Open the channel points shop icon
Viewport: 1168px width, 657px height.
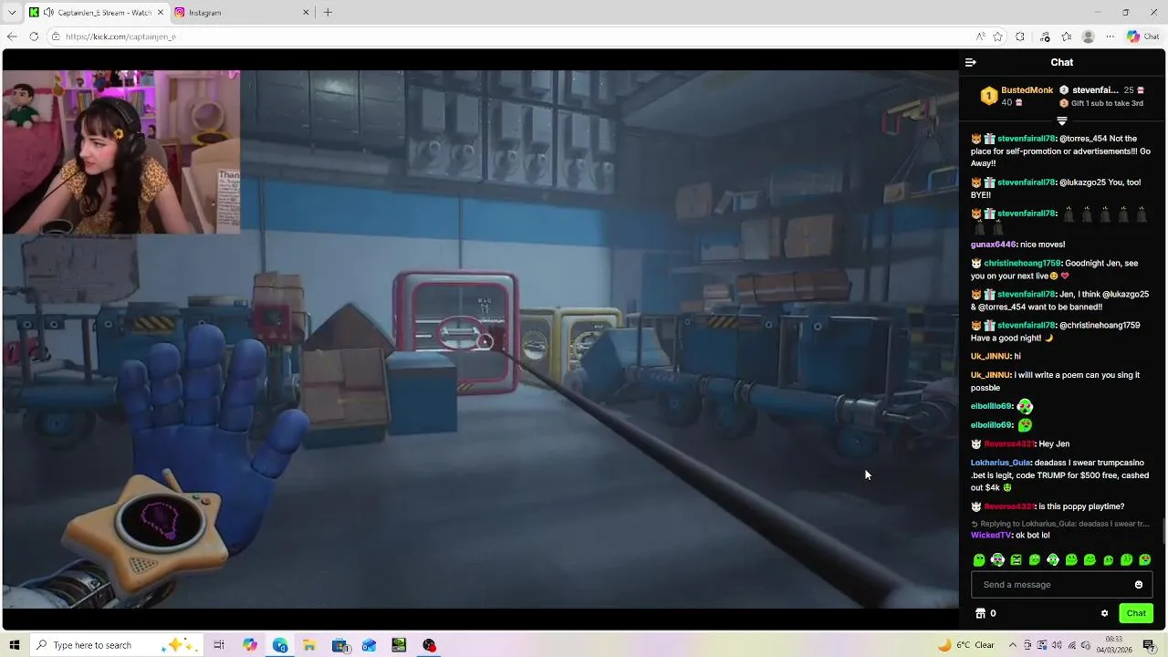pos(980,614)
